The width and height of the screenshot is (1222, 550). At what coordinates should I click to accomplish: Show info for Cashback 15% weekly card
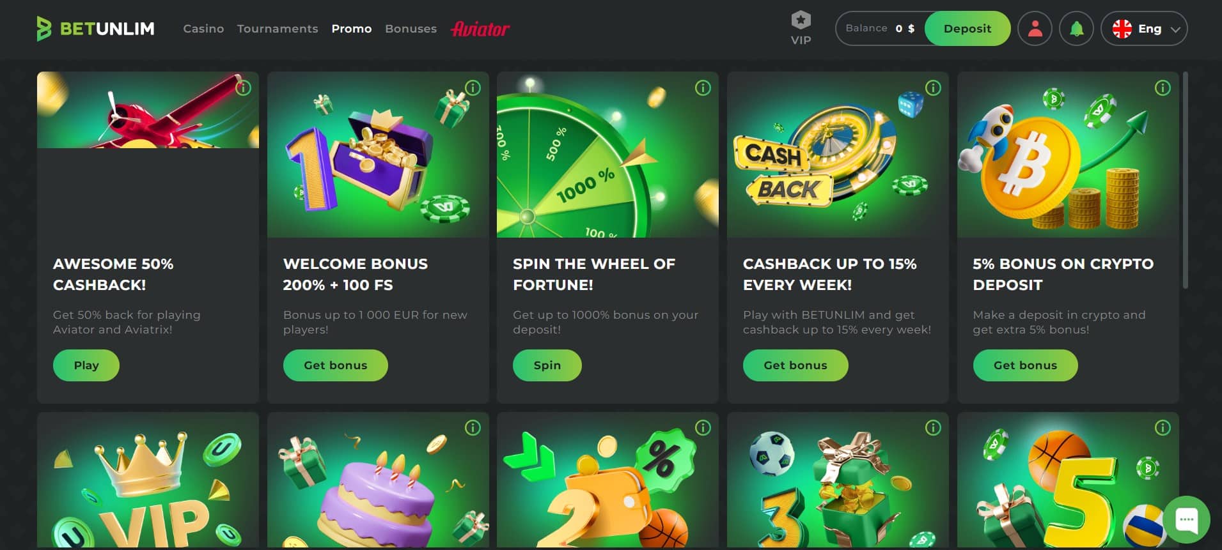tap(933, 88)
